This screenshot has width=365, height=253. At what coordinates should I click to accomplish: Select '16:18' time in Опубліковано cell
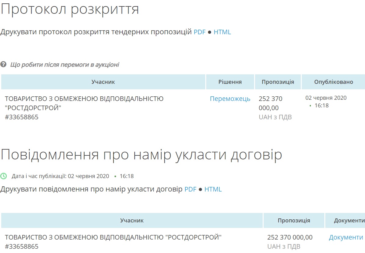pos(321,106)
